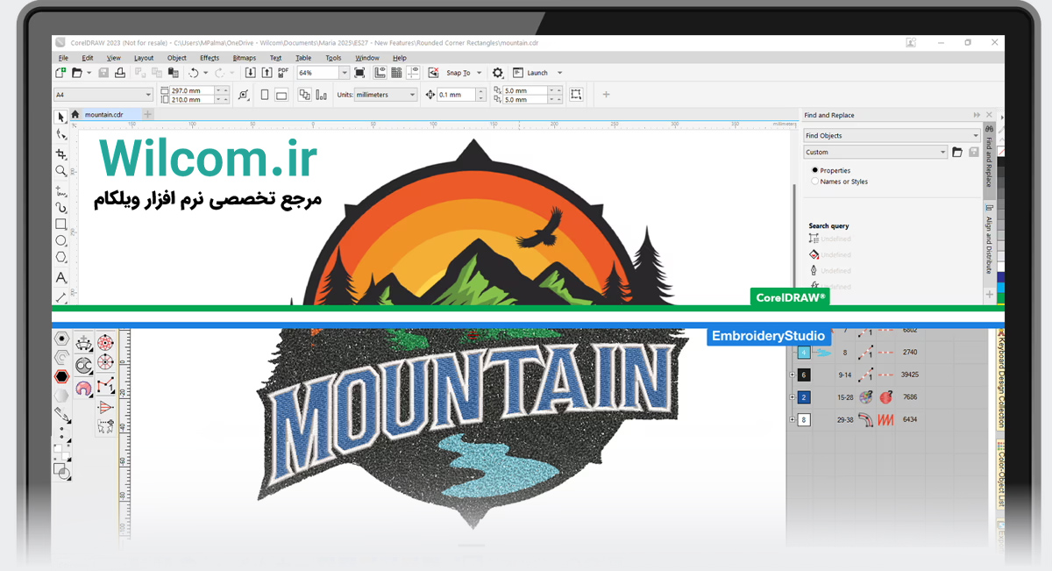Screen dimensions: 1052x571
Task: Open the Bitmaps menu
Action: [x=244, y=58]
